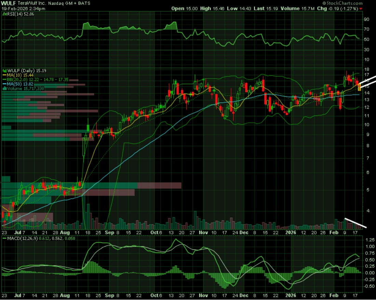The width and height of the screenshot is (376, 300).
Task: Click the RSI axis level 90
Action: point(366,19)
